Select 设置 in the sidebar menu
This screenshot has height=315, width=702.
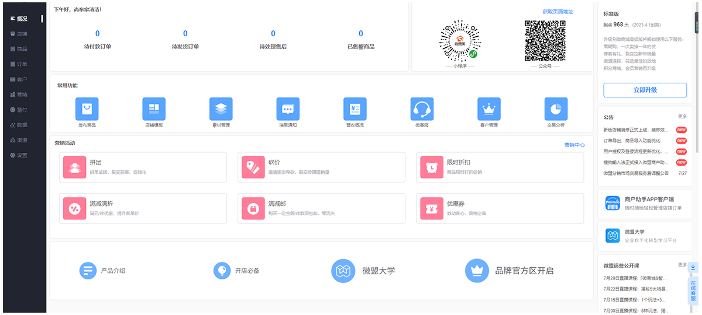[x=22, y=155]
